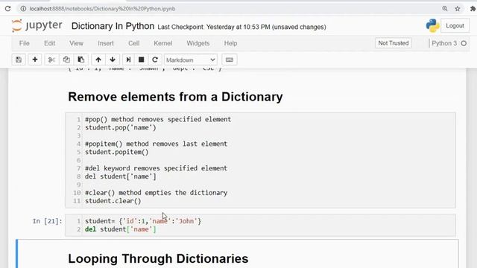Open the Help menu
The width and height of the screenshot is (477, 268).
230,43
